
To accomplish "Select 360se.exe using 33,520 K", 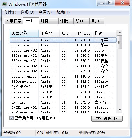I will tap(63, 61).
